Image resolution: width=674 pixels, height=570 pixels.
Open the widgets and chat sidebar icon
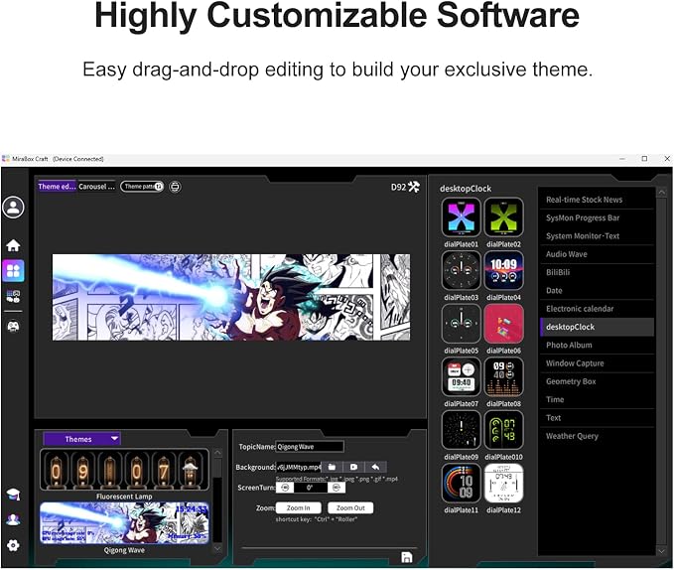point(13,296)
